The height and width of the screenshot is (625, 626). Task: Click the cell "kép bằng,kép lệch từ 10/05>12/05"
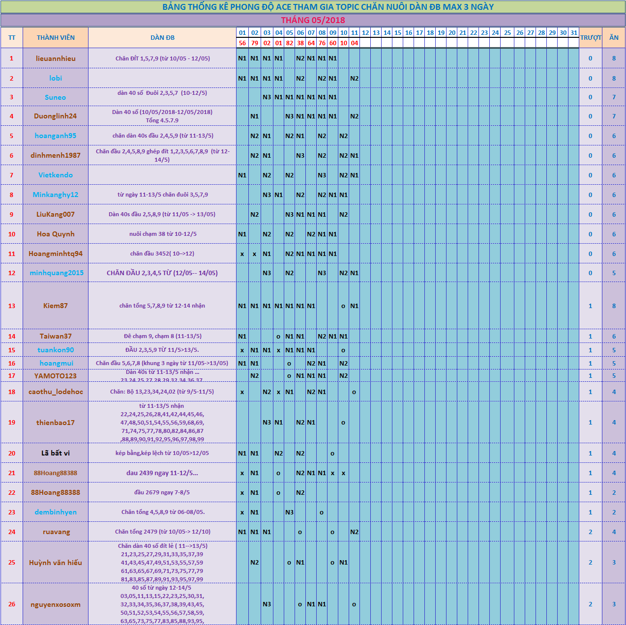click(x=162, y=453)
